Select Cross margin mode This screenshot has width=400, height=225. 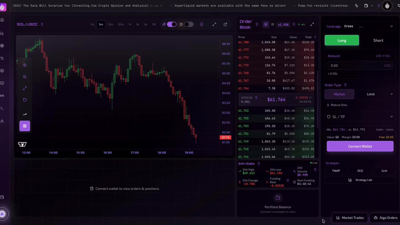[x=349, y=26]
